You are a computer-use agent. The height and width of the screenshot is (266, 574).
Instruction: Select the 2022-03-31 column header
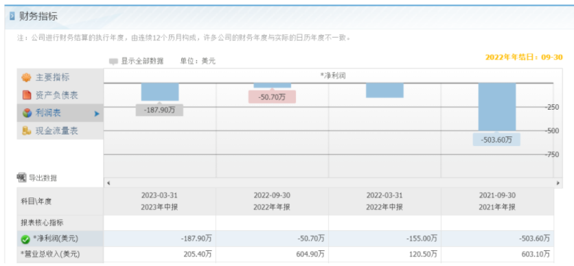click(384, 201)
